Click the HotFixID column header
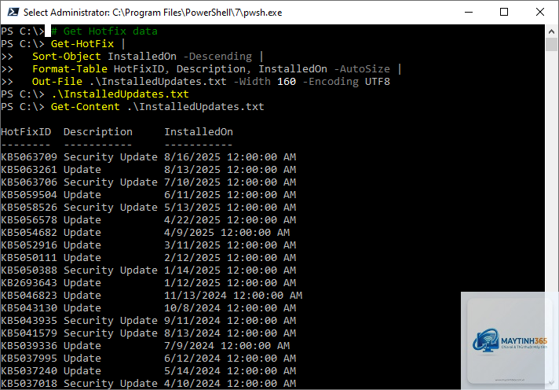The image size is (559, 390). (26, 132)
